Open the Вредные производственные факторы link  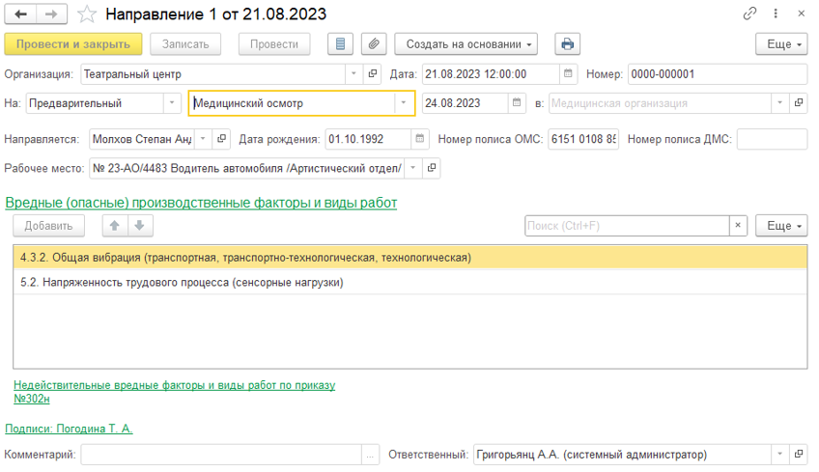tap(201, 203)
